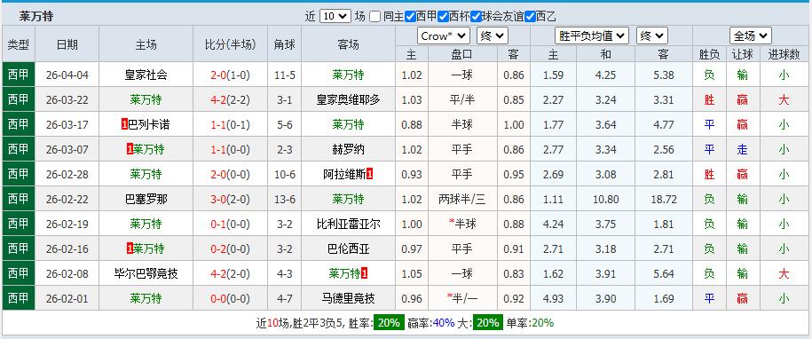Viewport: 812px width, 339px height.
Task: Click the 西甲 league tag in 26-02-22 row
Action: pos(19,200)
